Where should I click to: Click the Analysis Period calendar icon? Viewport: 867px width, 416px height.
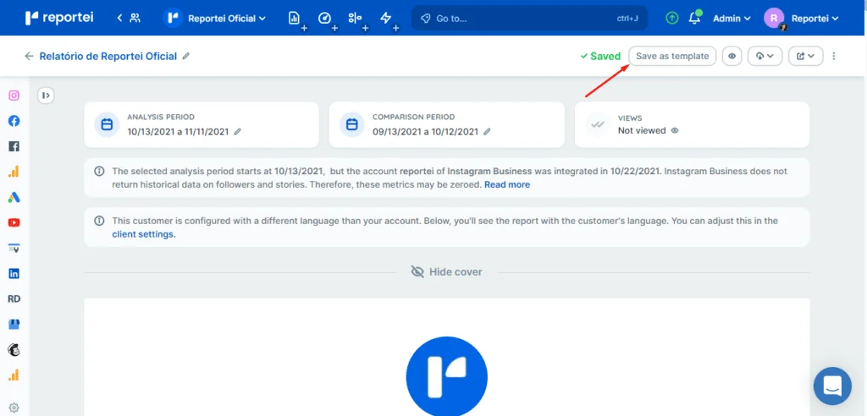pyautogui.click(x=108, y=124)
